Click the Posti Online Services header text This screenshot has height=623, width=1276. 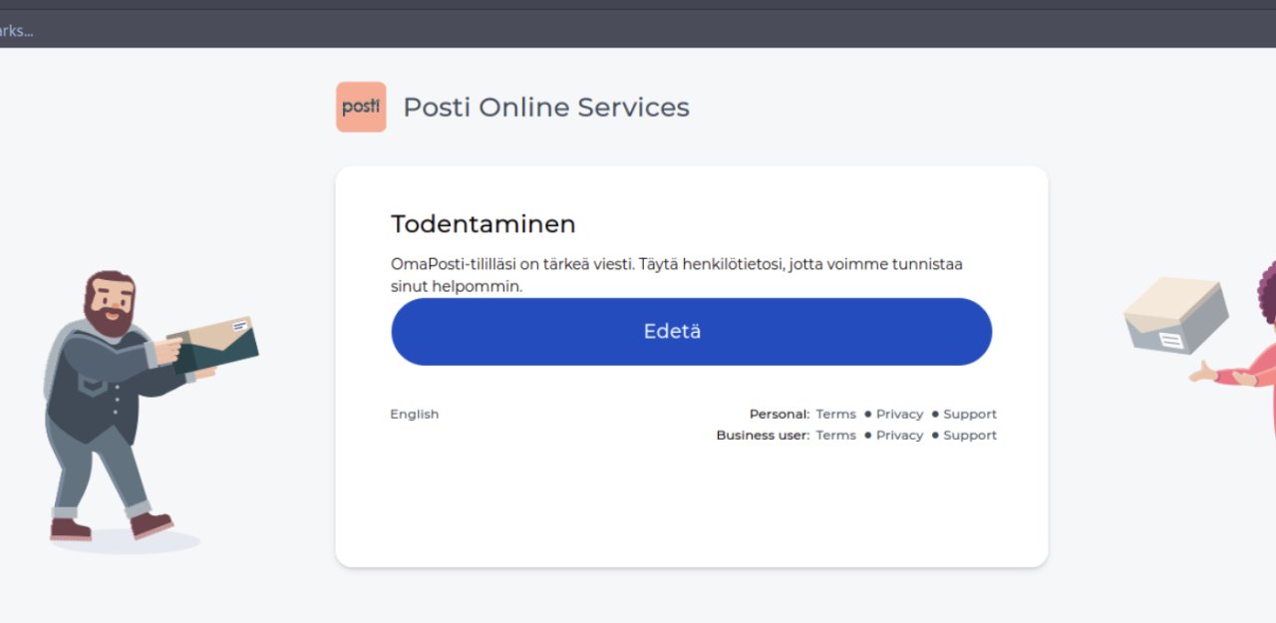coord(546,107)
